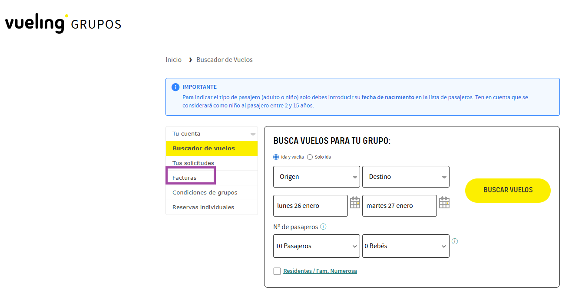Expand the 0 Bebés dropdown

tap(405, 246)
